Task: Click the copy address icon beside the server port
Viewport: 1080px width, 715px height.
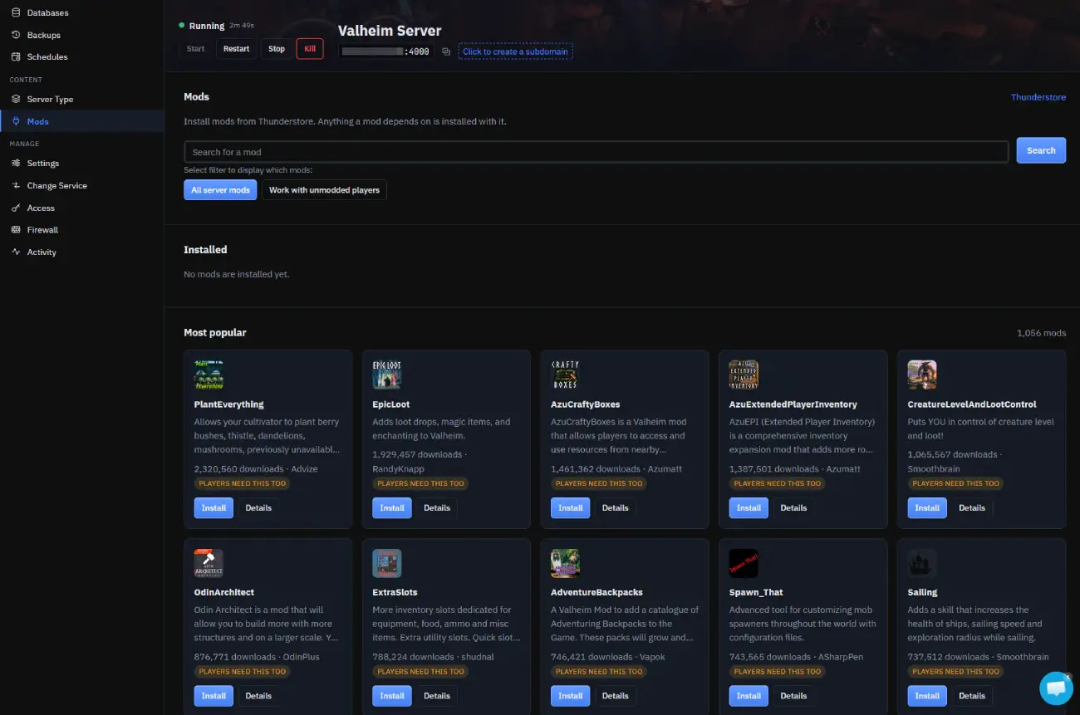Action: click(446, 51)
